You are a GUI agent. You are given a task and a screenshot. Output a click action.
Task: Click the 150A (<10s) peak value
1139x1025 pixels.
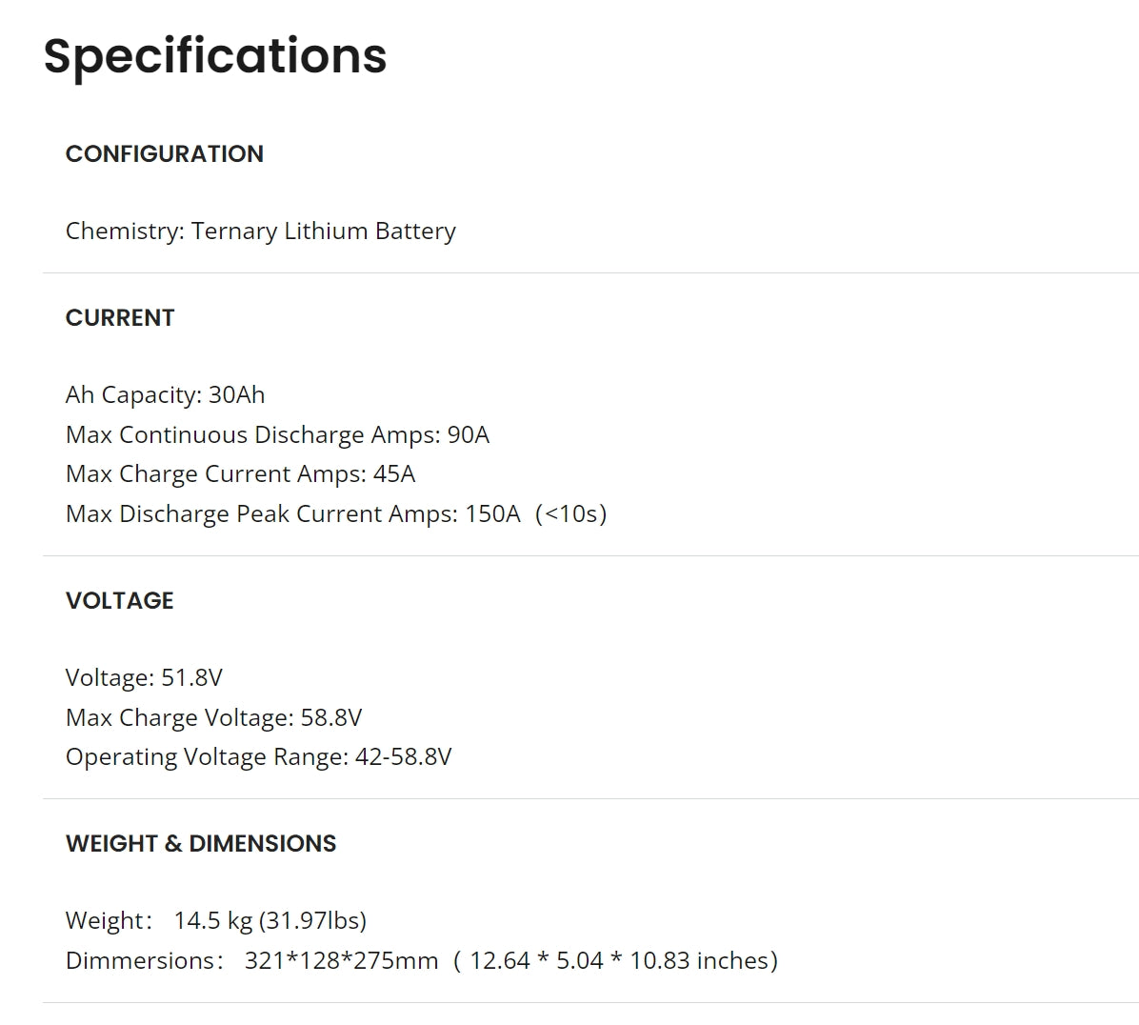(535, 514)
